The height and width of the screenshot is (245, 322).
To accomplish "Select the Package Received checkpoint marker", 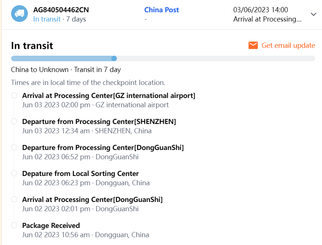I will tap(14, 225).
